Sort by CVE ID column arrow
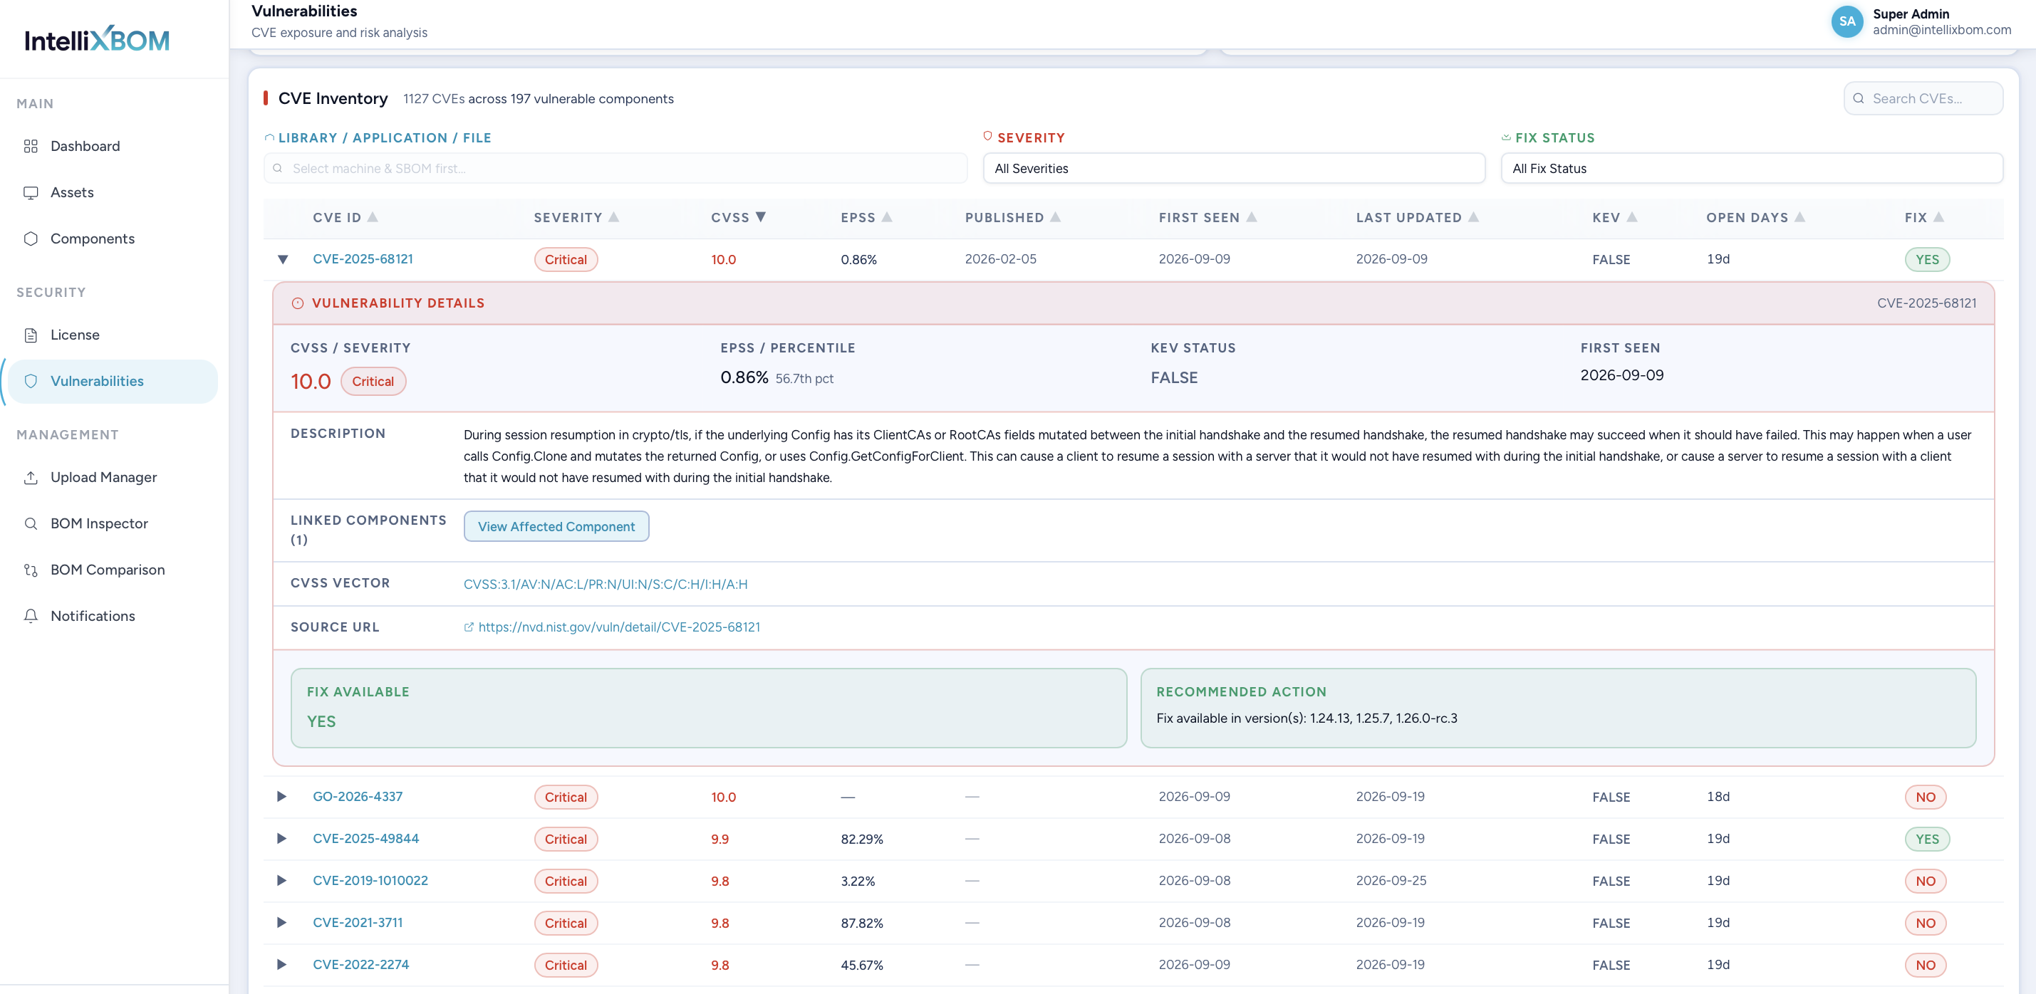This screenshot has width=2036, height=994. (x=373, y=216)
